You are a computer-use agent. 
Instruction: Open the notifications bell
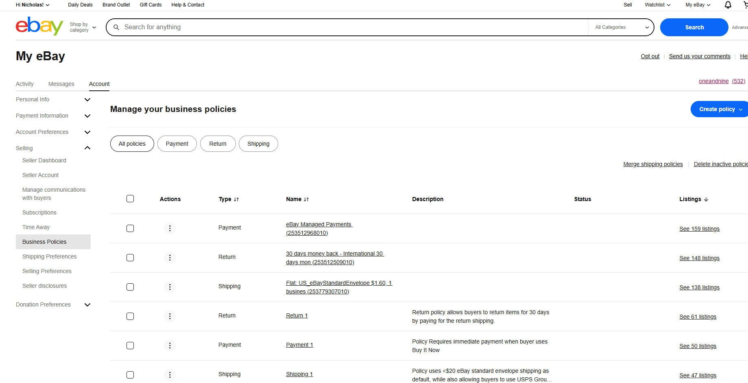click(728, 5)
